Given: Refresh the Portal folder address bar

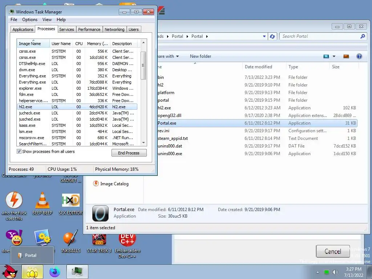Looking at the screenshot, I should (x=272, y=36).
